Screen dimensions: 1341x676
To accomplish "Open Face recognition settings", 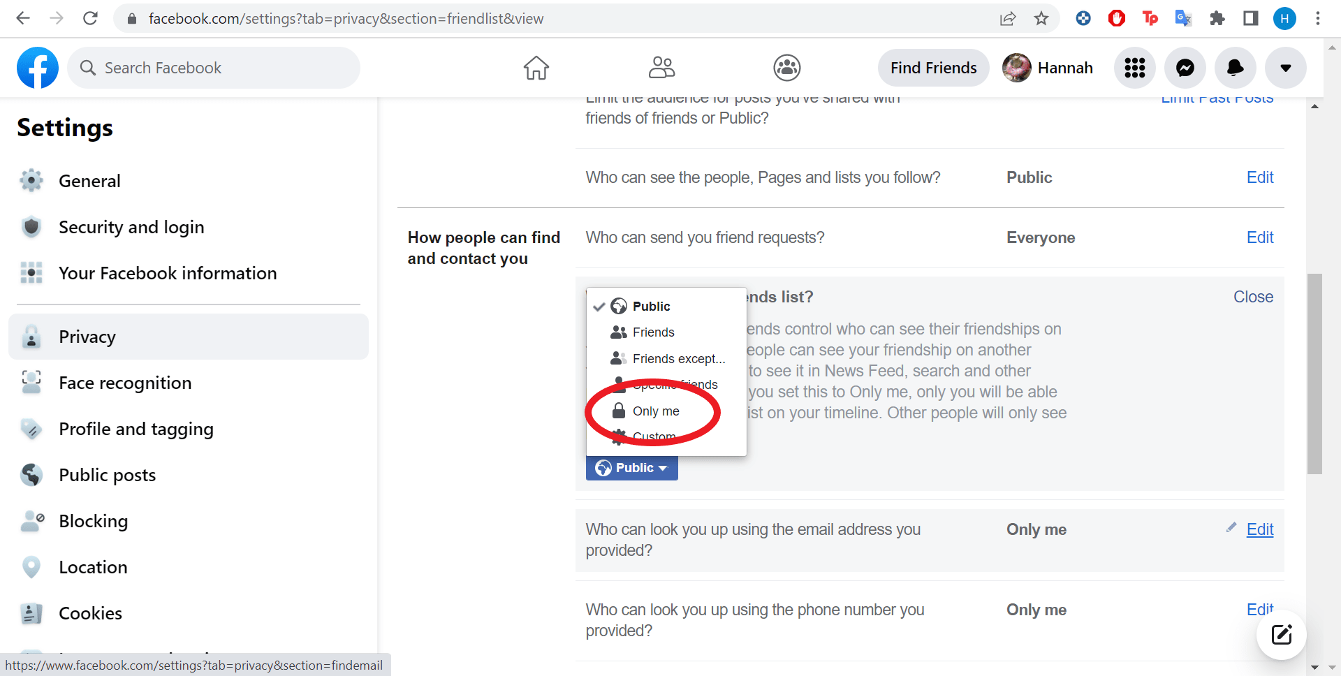I will [189, 383].
